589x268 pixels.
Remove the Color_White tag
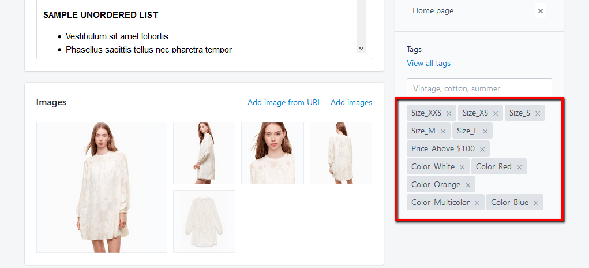click(x=462, y=167)
